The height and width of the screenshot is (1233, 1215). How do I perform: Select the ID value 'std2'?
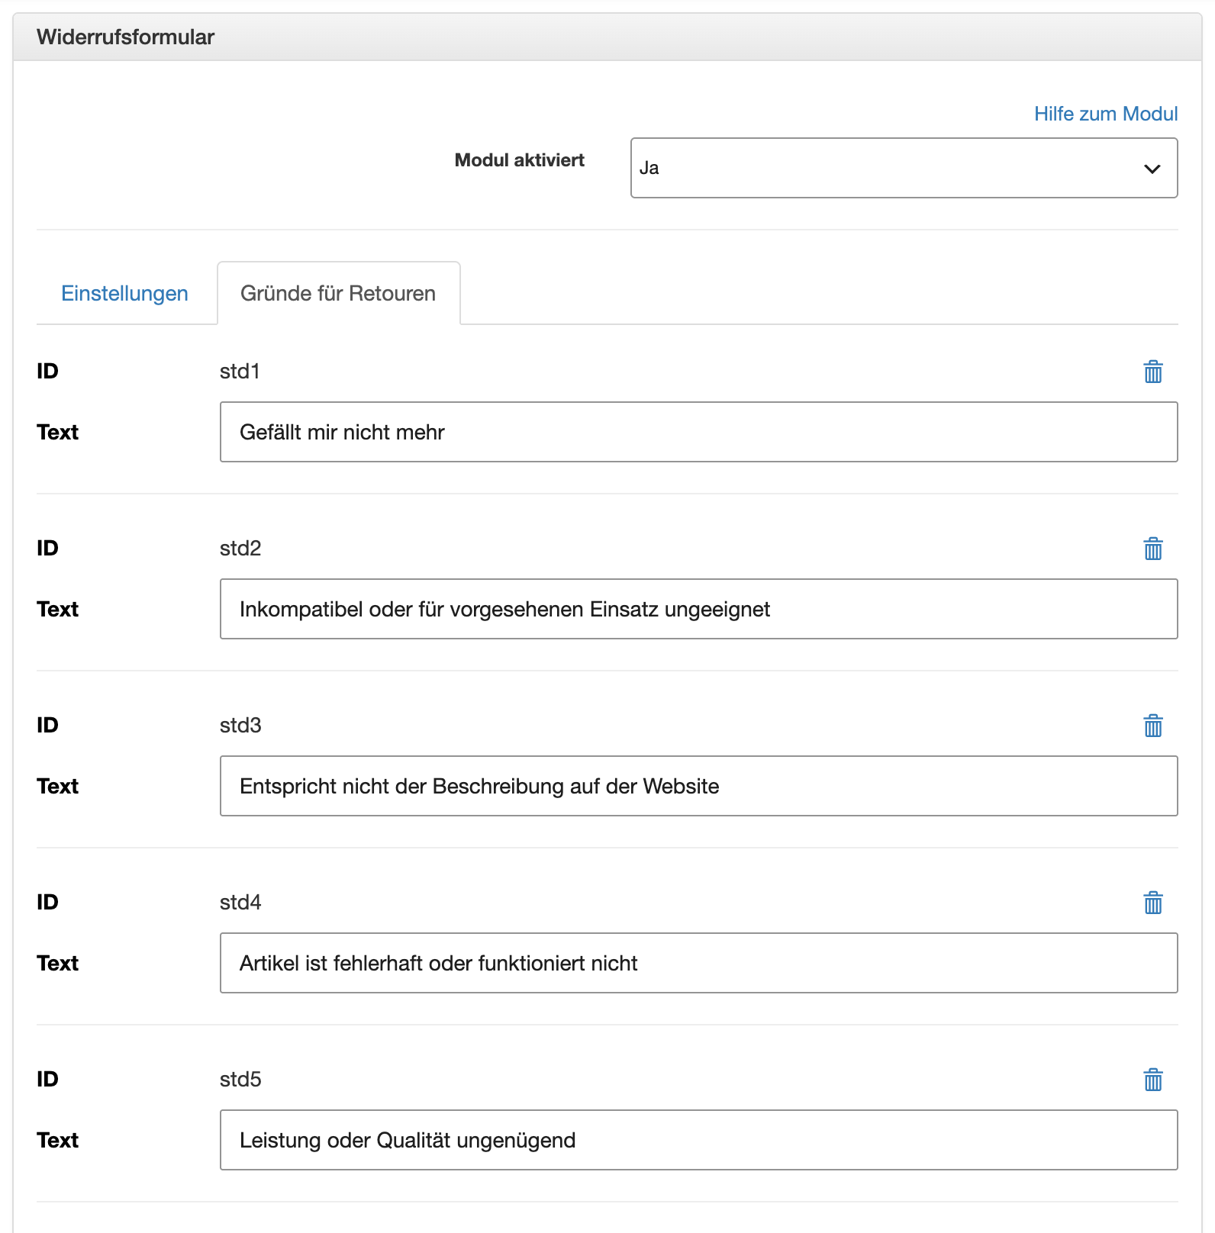pos(240,549)
